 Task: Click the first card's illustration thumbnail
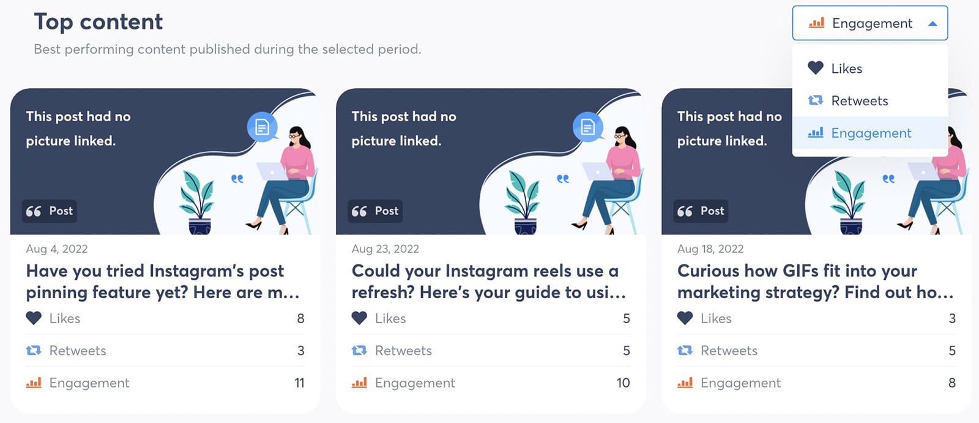(165, 162)
